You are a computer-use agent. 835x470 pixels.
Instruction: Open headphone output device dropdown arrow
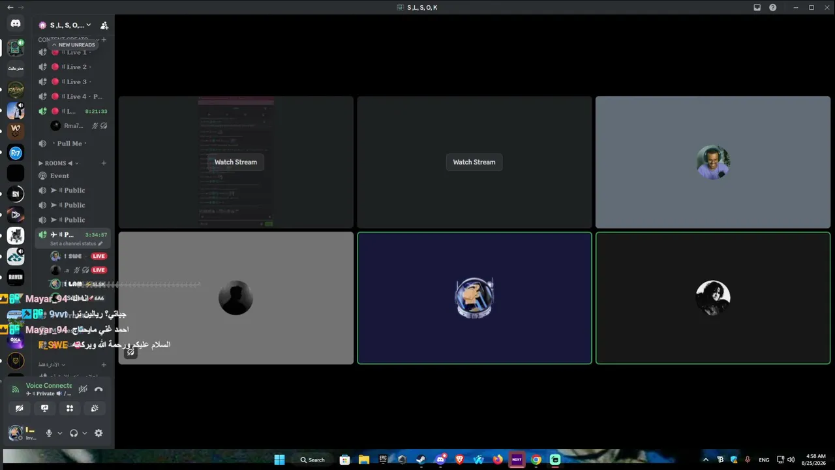click(85, 433)
